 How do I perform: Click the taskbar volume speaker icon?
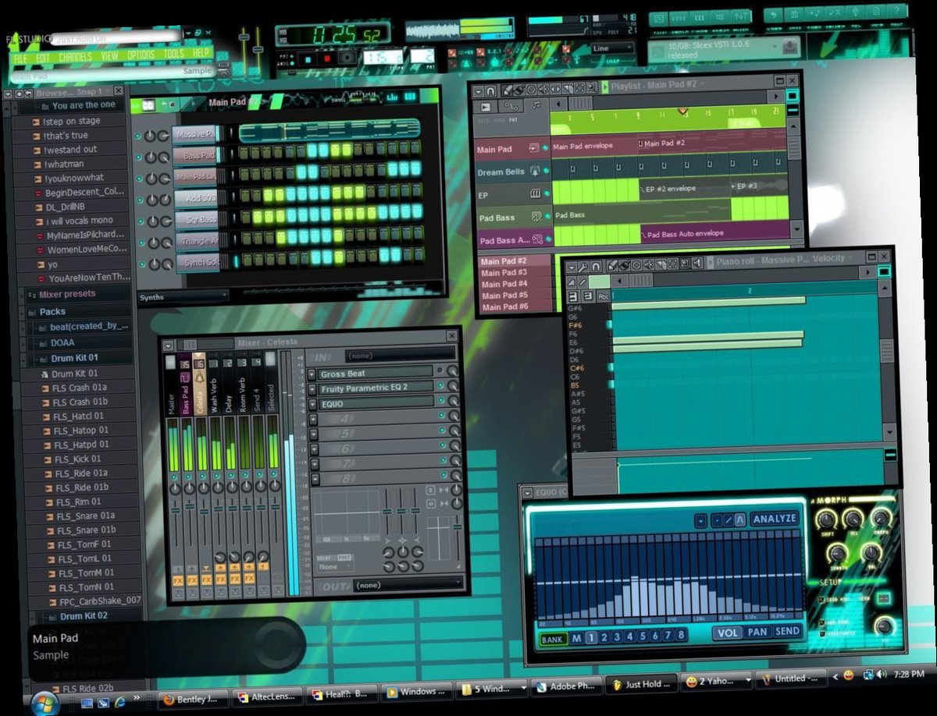[x=881, y=673]
